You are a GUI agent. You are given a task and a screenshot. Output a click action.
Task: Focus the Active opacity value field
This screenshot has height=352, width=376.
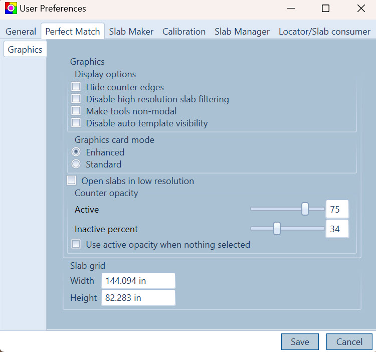(337, 209)
